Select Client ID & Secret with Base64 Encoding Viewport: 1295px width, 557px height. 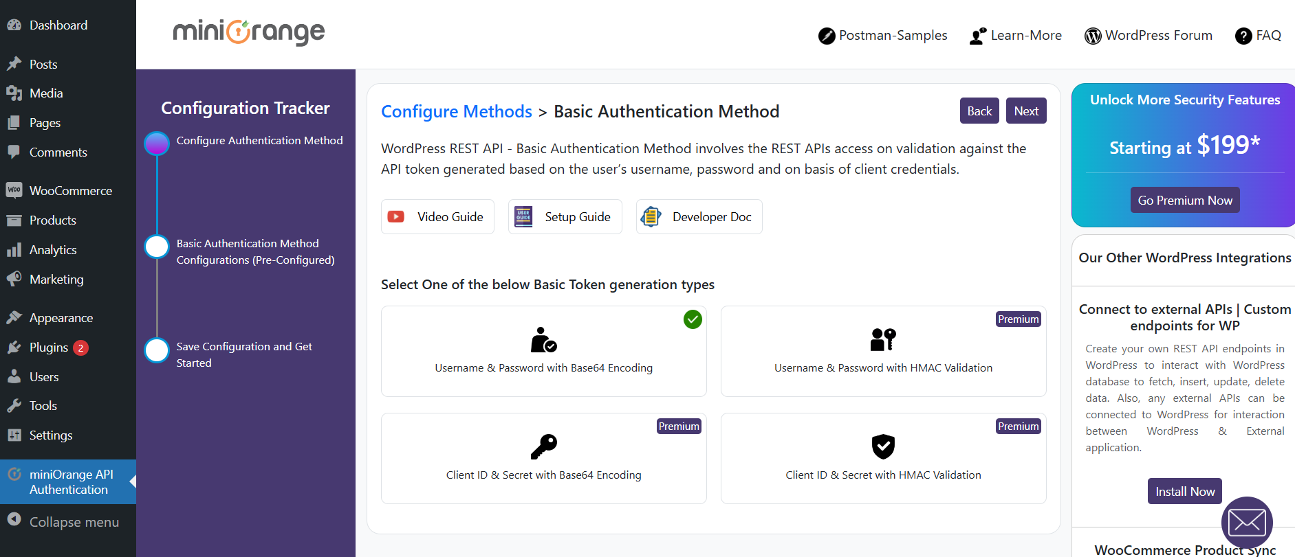pos(543,458)
